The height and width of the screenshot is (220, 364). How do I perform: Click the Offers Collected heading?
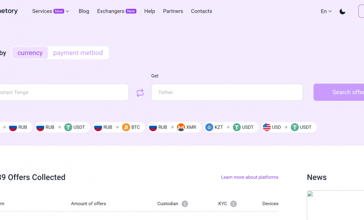click(x=33, y=177)
